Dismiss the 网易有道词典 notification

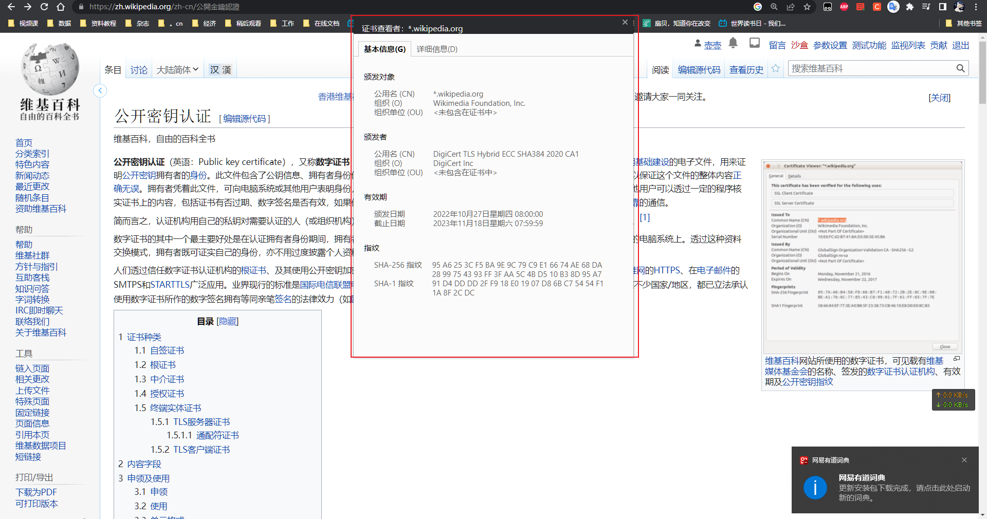964,460
